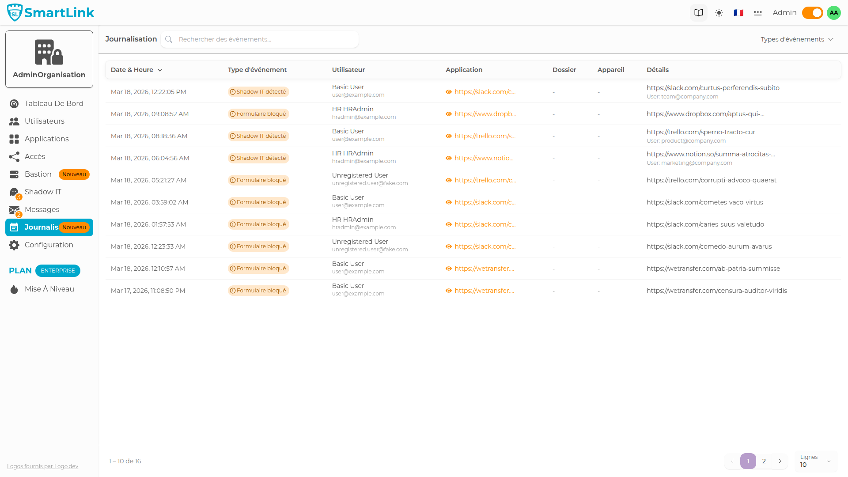Image resolution: width=848 pixels, height=477 pixels.
Task: Open the Types d'événements dropdown
Action: click(x=797, y=39)
